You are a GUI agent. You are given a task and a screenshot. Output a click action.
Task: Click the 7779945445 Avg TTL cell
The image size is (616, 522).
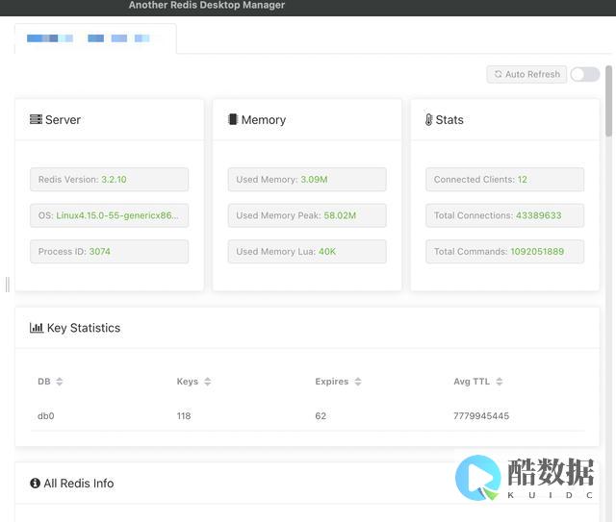pos(481,416)
